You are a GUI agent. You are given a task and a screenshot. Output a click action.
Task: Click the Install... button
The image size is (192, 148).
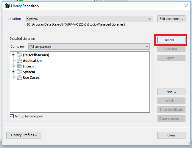coord(171,40)
